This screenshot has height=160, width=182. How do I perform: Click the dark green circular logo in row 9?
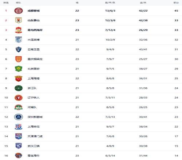pos(19,88)
